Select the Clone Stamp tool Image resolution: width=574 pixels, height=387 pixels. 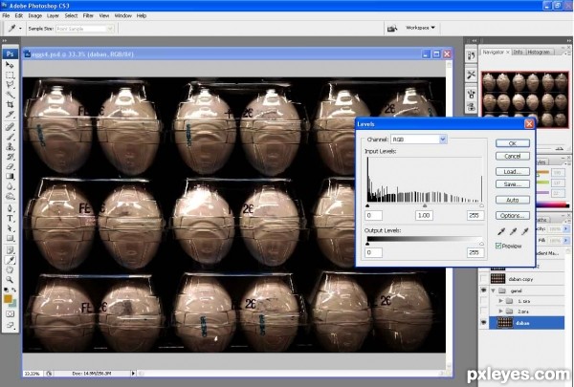tap(10, 147)
